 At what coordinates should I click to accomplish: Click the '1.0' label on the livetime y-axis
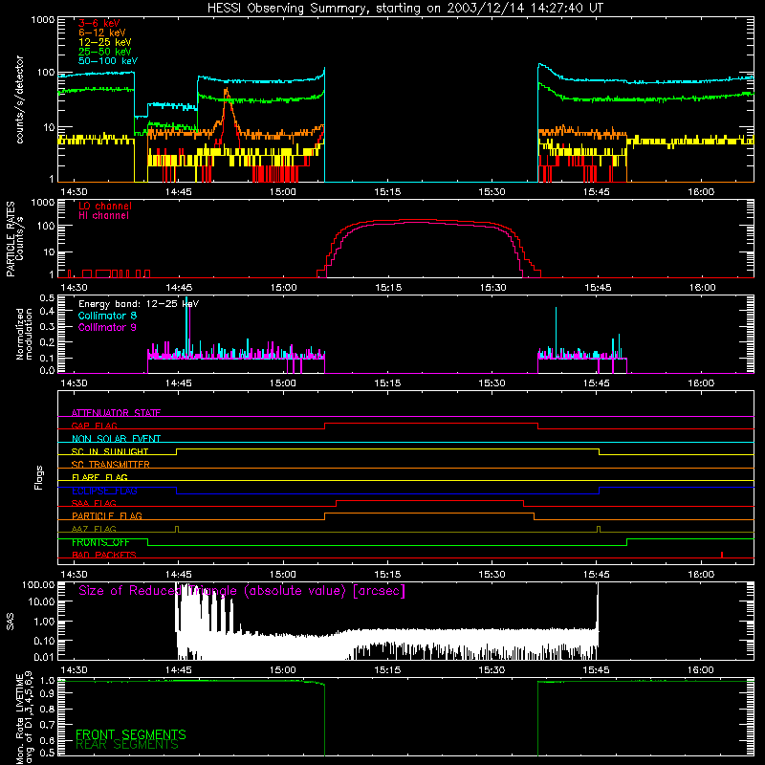(47, 681)
